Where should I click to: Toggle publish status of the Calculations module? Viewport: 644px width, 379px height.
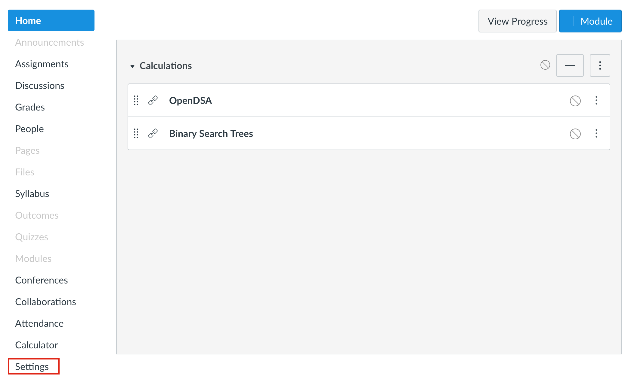point(545,65)
